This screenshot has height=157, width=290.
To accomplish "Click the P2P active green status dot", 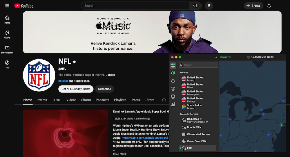I will click(x=180, y=148).
